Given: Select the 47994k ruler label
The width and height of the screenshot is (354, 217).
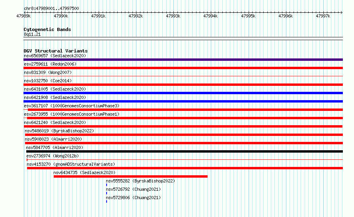Looking at the screenshot, I should pos(210,16).
